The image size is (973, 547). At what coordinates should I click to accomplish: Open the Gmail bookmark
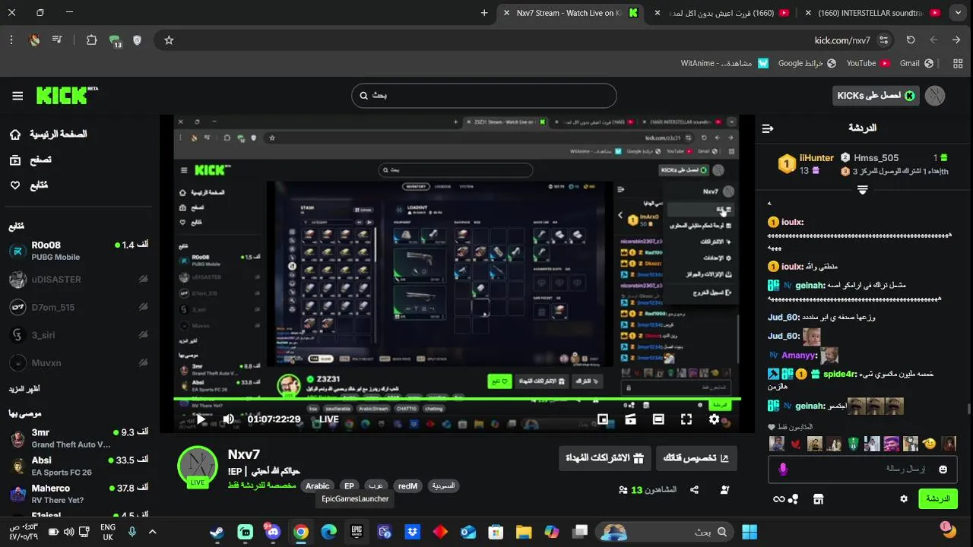[916, 63]
